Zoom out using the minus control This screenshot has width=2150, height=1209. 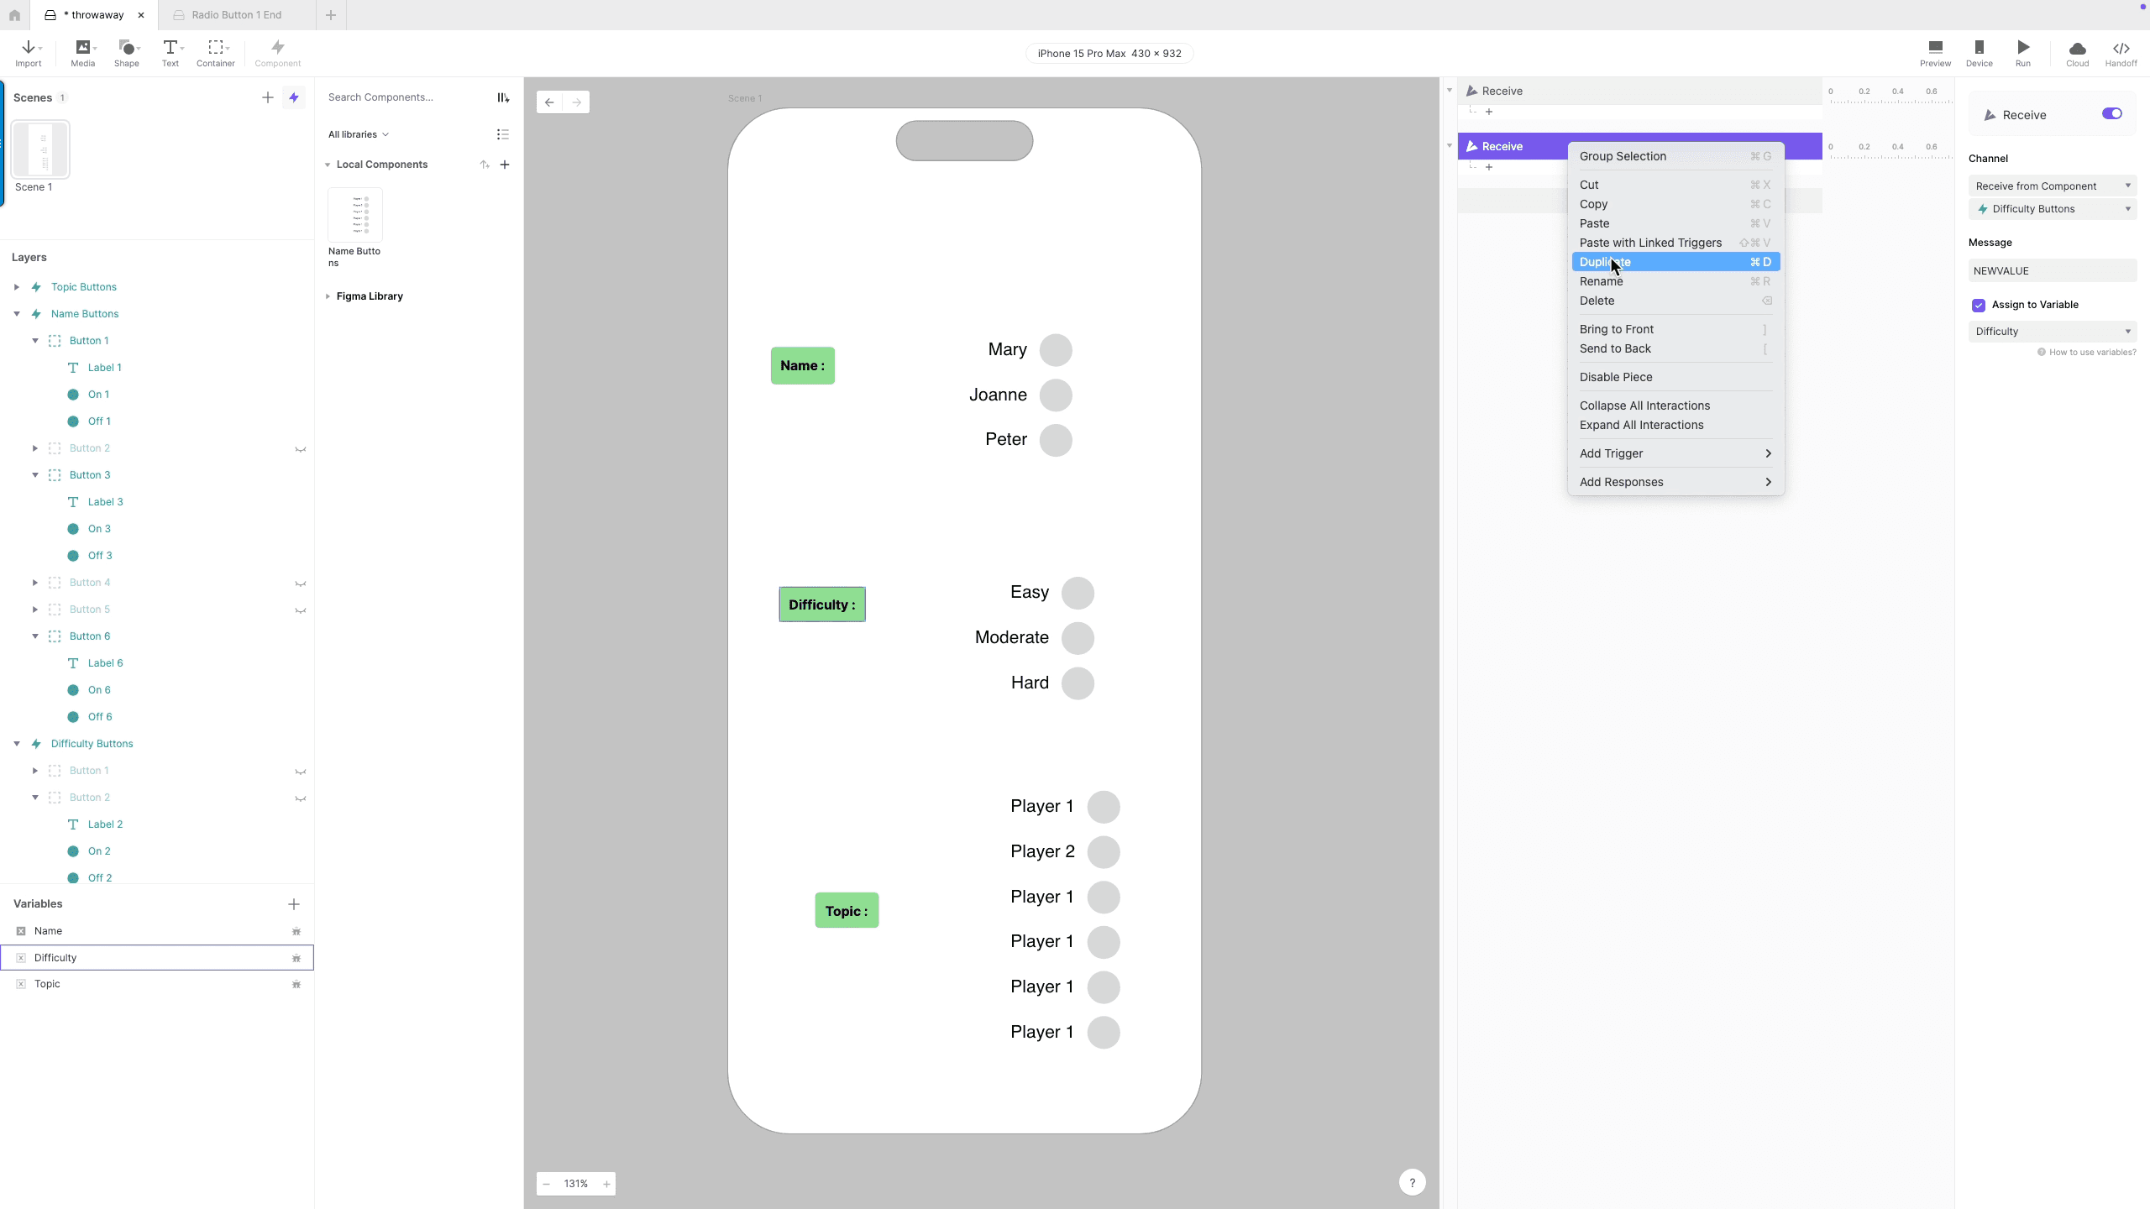point(546,1183)
